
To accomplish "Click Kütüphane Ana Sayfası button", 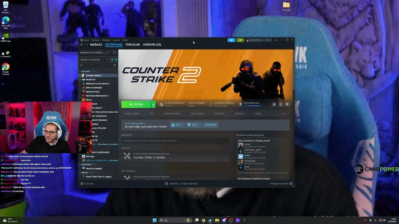I will pos(95,53).
